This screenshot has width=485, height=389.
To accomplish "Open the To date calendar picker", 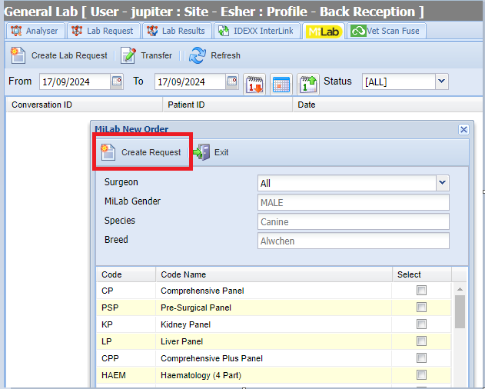I will point(232,81).
